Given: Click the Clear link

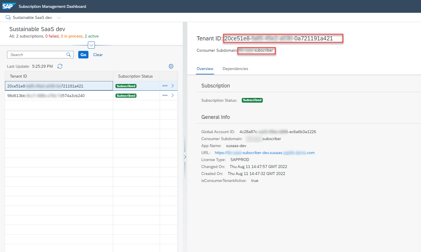Looking at the screenshot, I should click(98, 55).
